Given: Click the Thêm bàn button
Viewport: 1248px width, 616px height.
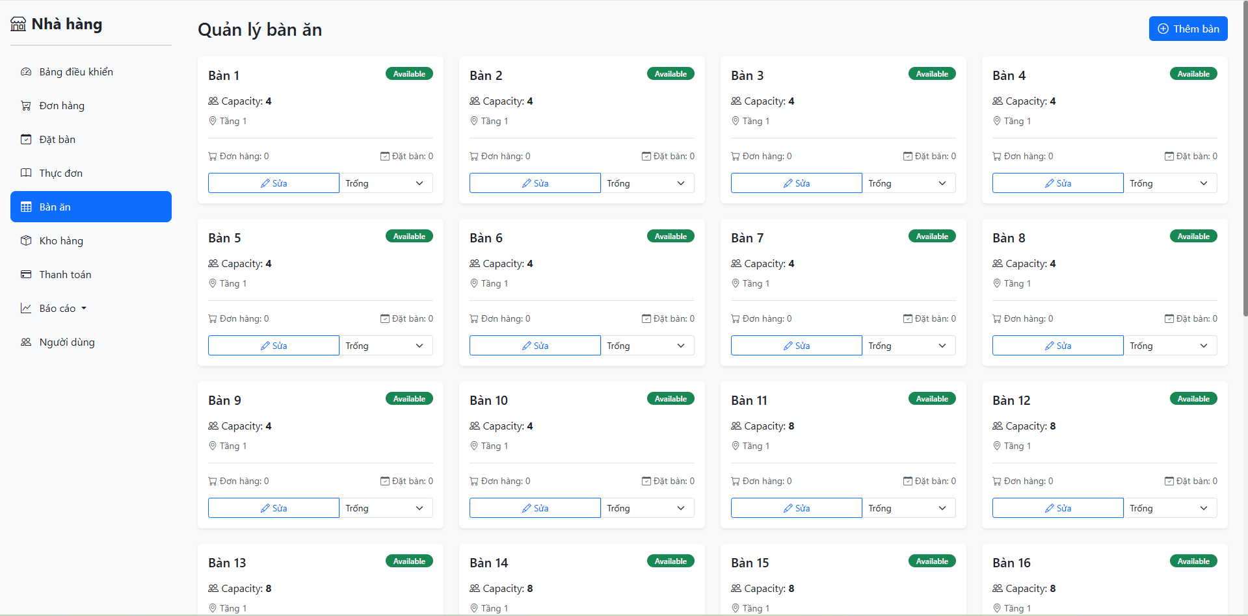Looking at the screenshot, I should coord(1188,29).
